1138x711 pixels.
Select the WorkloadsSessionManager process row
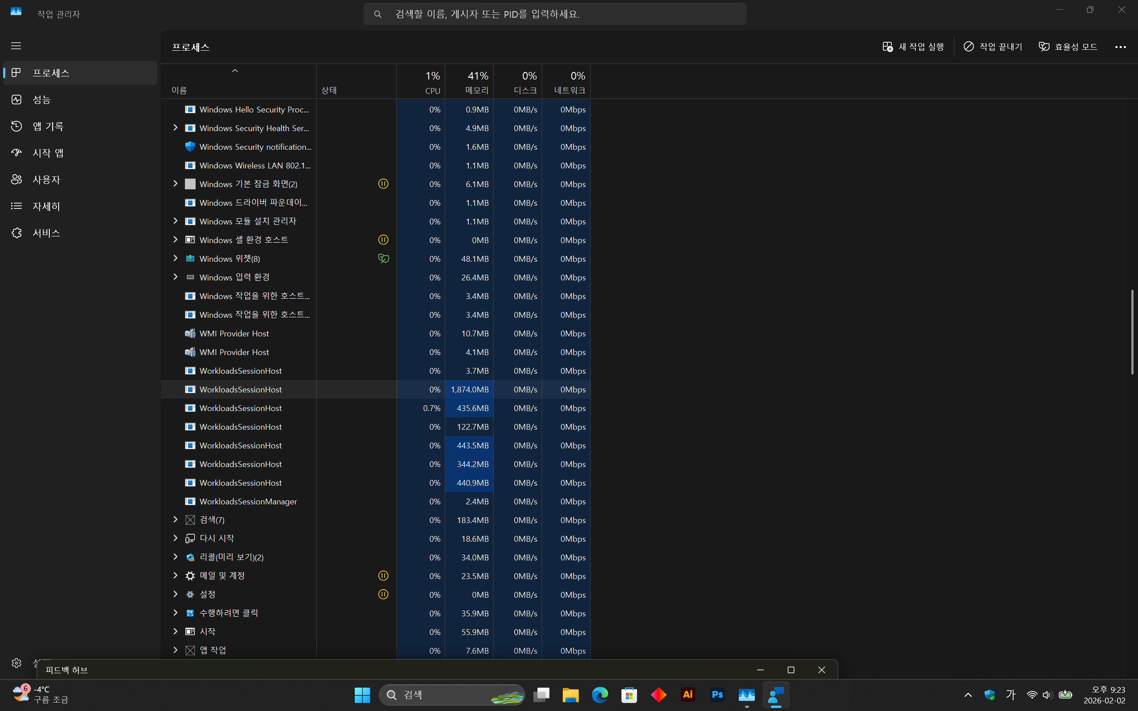[376, 501]
